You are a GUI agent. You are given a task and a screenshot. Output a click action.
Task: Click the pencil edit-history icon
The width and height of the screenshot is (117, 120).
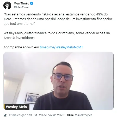coord(5,115)
